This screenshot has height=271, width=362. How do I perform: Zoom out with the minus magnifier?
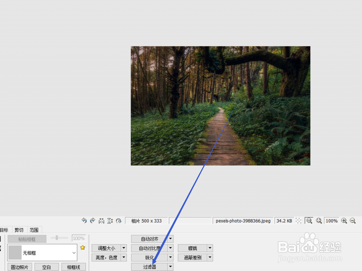click(x=353, y=221)
